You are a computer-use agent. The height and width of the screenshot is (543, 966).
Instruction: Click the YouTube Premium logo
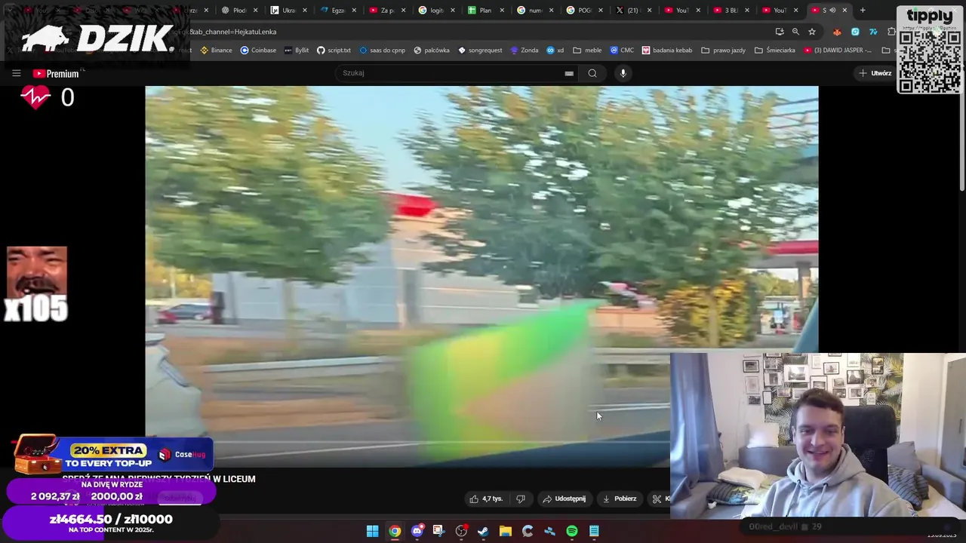(56, 73)
